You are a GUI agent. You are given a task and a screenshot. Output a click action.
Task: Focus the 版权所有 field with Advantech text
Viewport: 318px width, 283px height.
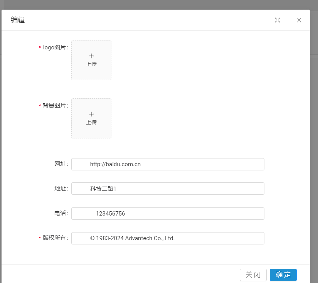click(x=168, y=238)
